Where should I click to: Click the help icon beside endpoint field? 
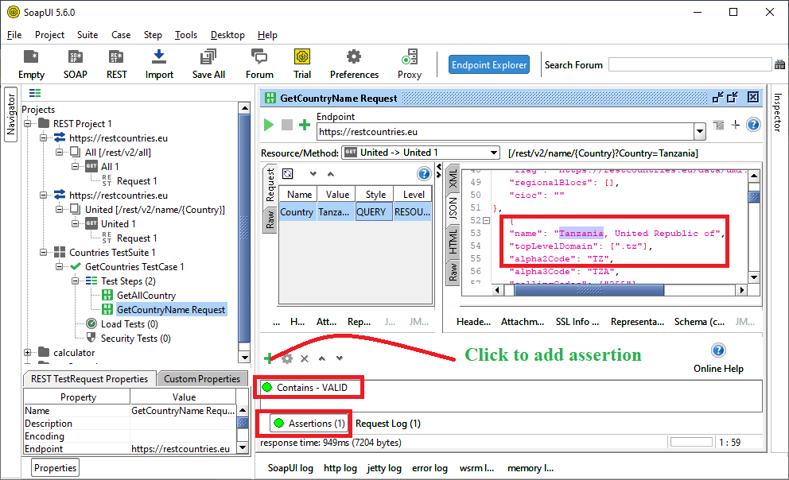point(753,125)
